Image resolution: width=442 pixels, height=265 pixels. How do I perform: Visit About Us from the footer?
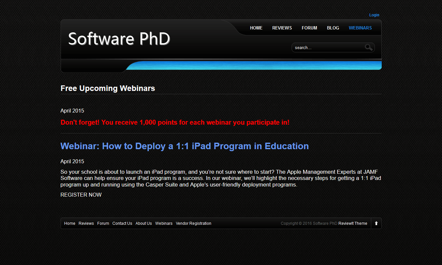click(x=144, y=223)
